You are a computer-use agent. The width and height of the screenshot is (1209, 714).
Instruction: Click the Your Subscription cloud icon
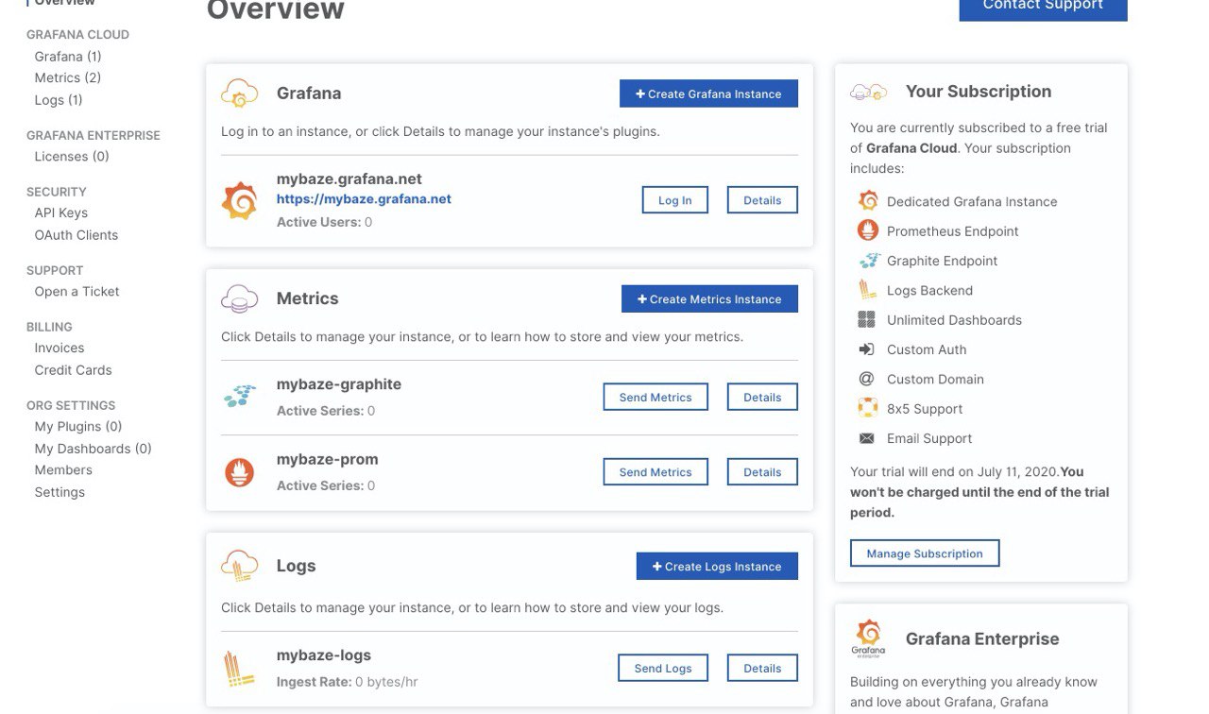click(x=868, y=92)
